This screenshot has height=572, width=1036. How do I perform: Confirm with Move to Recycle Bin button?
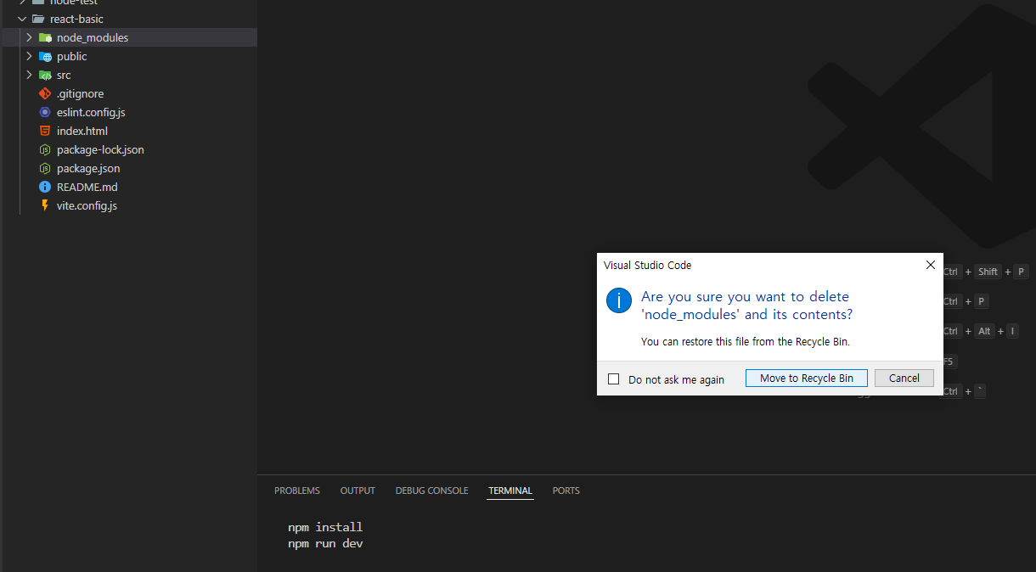[x=807, y=379]
